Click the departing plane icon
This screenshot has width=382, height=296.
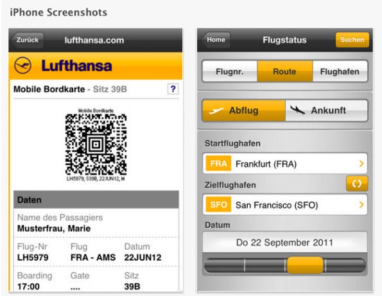pos(216,111)
